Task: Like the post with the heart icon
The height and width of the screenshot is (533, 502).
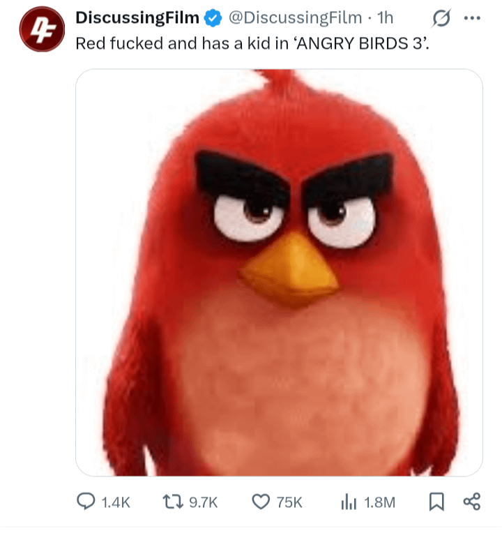Action: pos(261,502)
